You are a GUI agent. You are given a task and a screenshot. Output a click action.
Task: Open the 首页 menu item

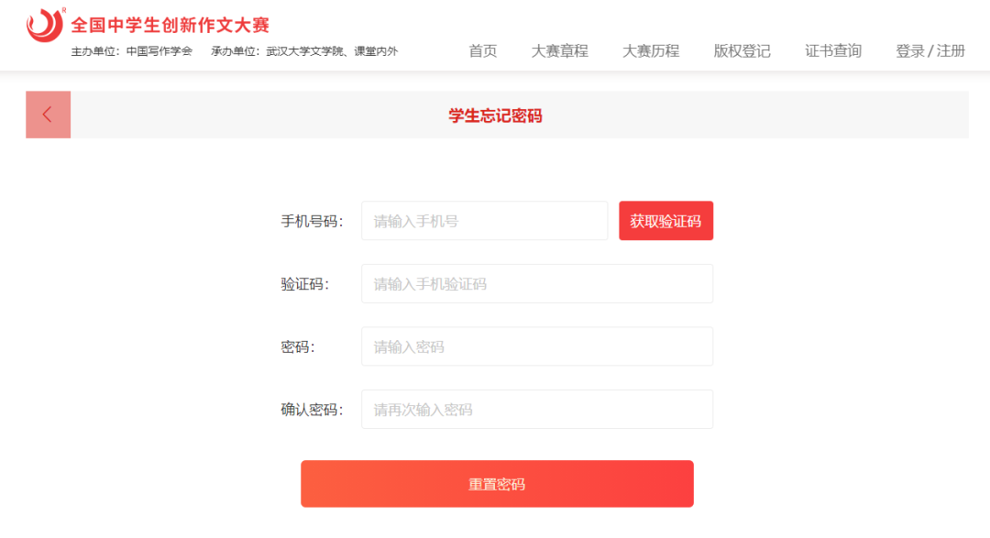tap(483, 51)
